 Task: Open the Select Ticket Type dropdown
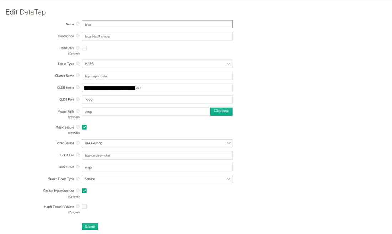(157, 179)
